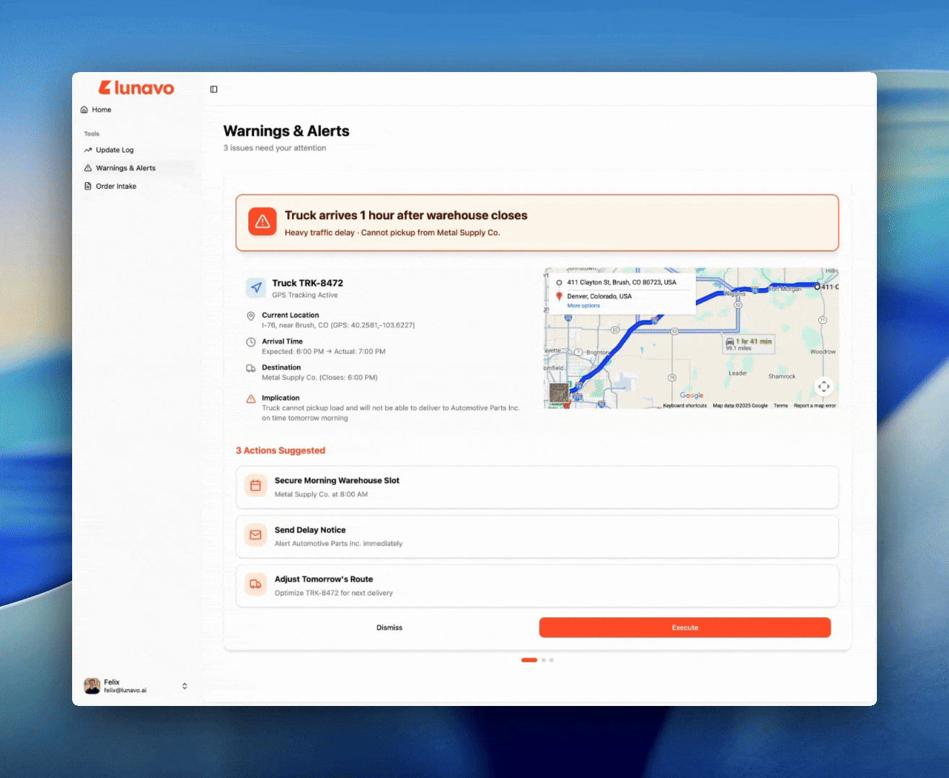Screen dimensions: 949x778
Task: Dismiss the truck delay alert
Action: (x=389, y=627)
